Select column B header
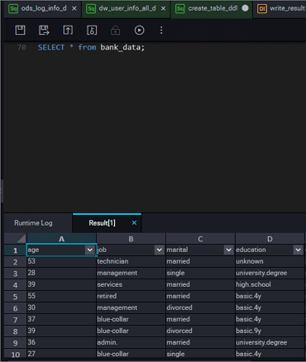The image size is (306, 362). click(x=131, y=239)
